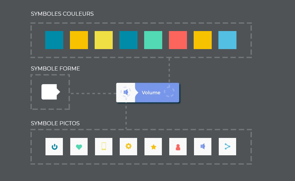Select the share pictogram icon
Viewport: 295px width, 181px height.
[227, 147]
